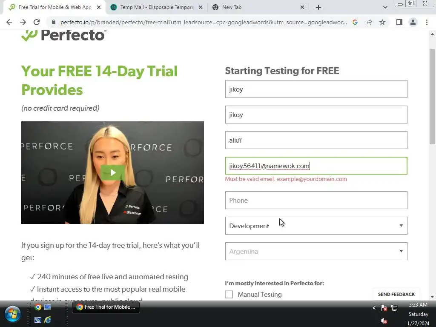Click the Free Trial for Mobile taskbar button
The image size is (436, 327).
click(x=106, y=307)
